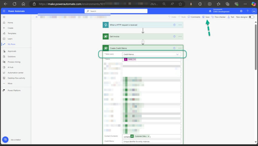This screenshot has width=258, height=146.
Task: Click the Power Automate title
Action: (16, 11)
